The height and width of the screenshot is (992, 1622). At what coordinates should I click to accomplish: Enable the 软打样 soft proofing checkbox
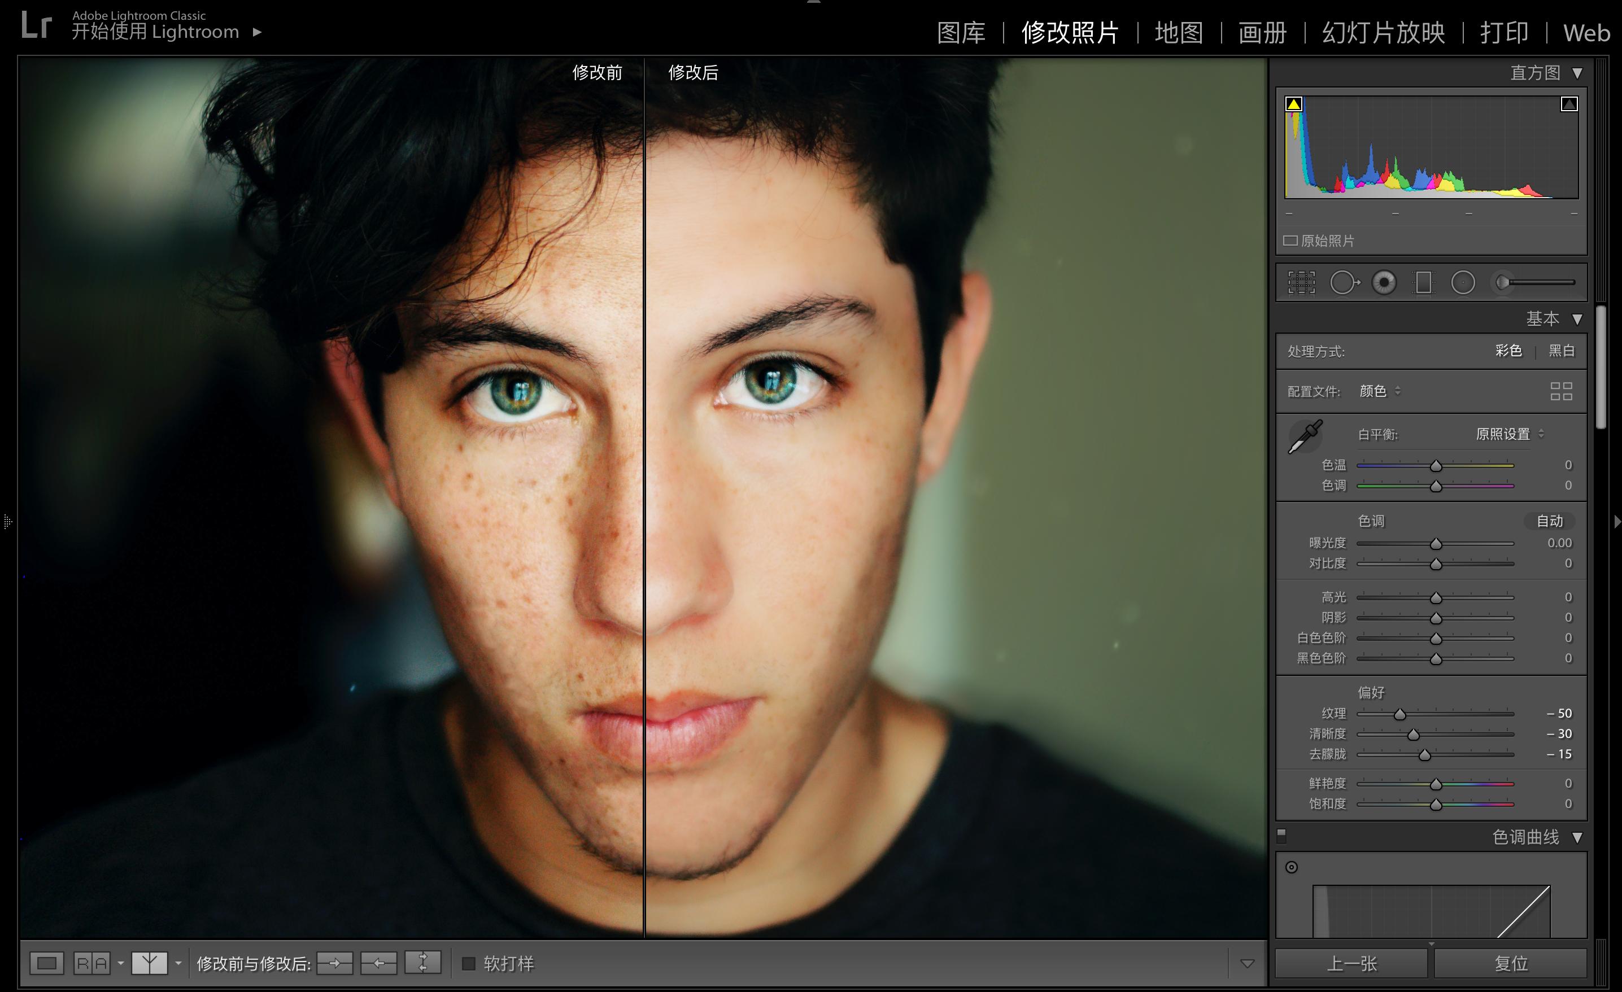pyautogui.click(x=469, y=964)
